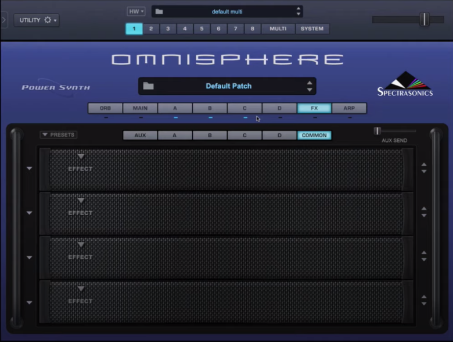
Task: Step to the previous multi with up arrow
Action: click(x=299, y=9)
